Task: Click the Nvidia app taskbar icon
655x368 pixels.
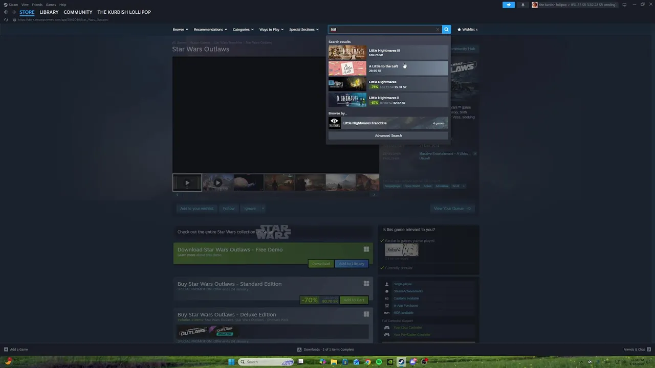Action: tap(390, 362)
